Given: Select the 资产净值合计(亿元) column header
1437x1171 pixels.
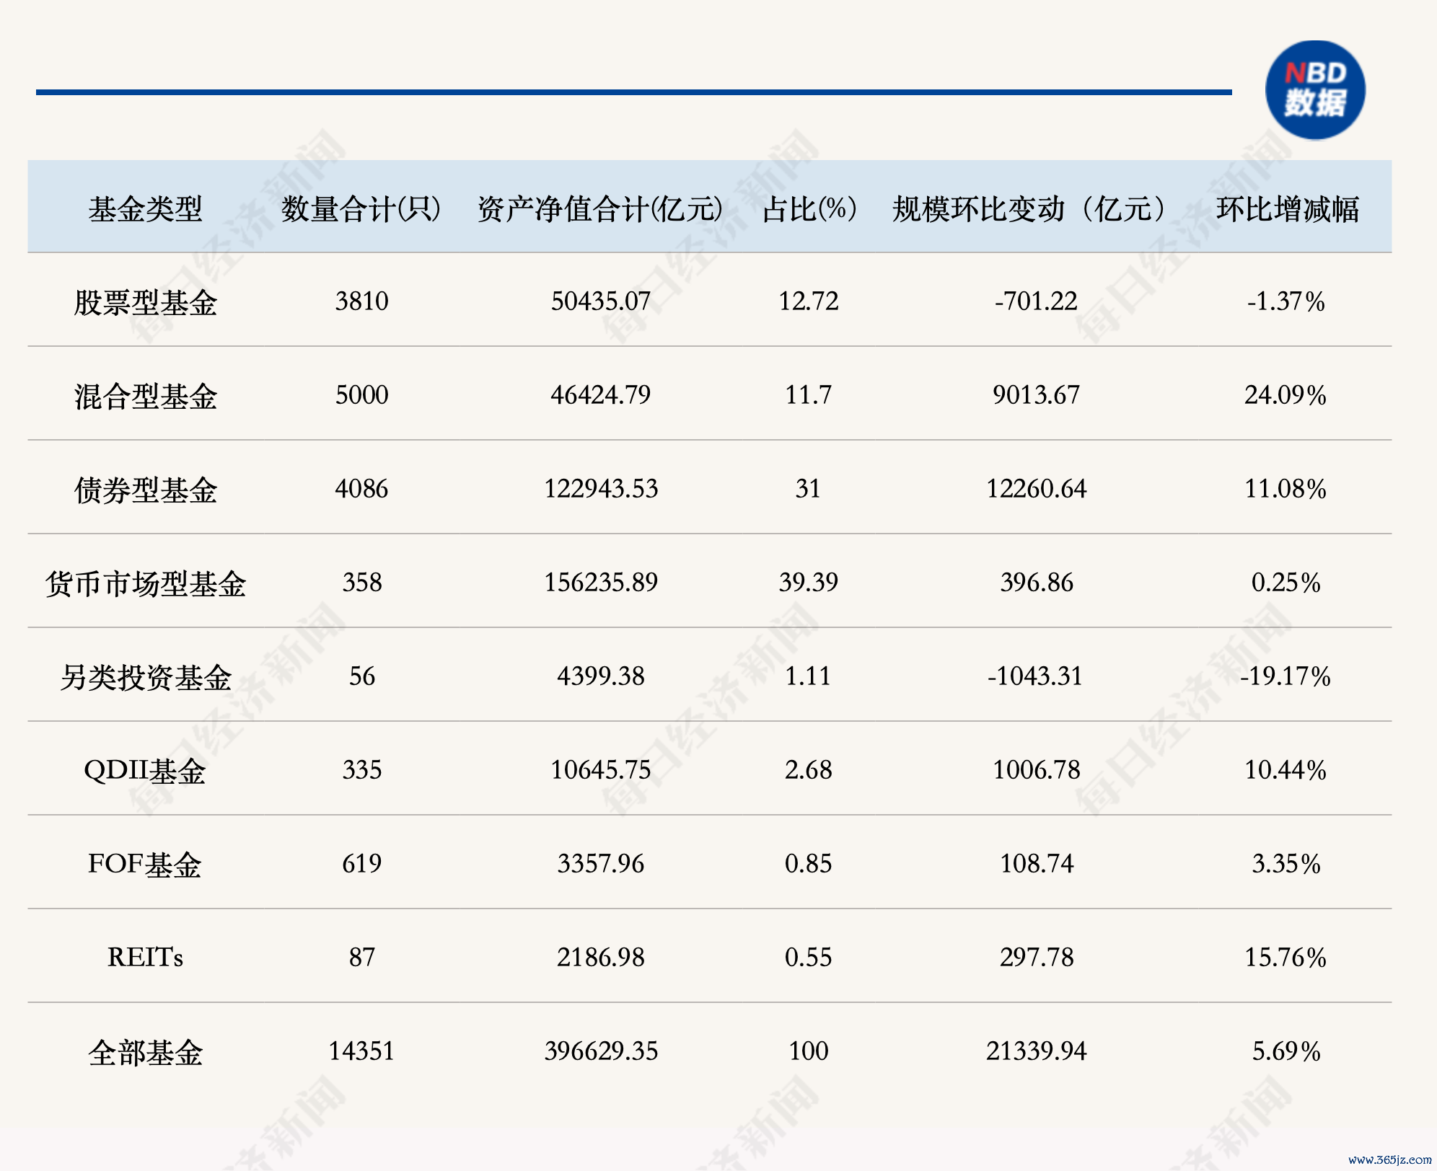Looking at the screenshot, I should click(600, 209).
